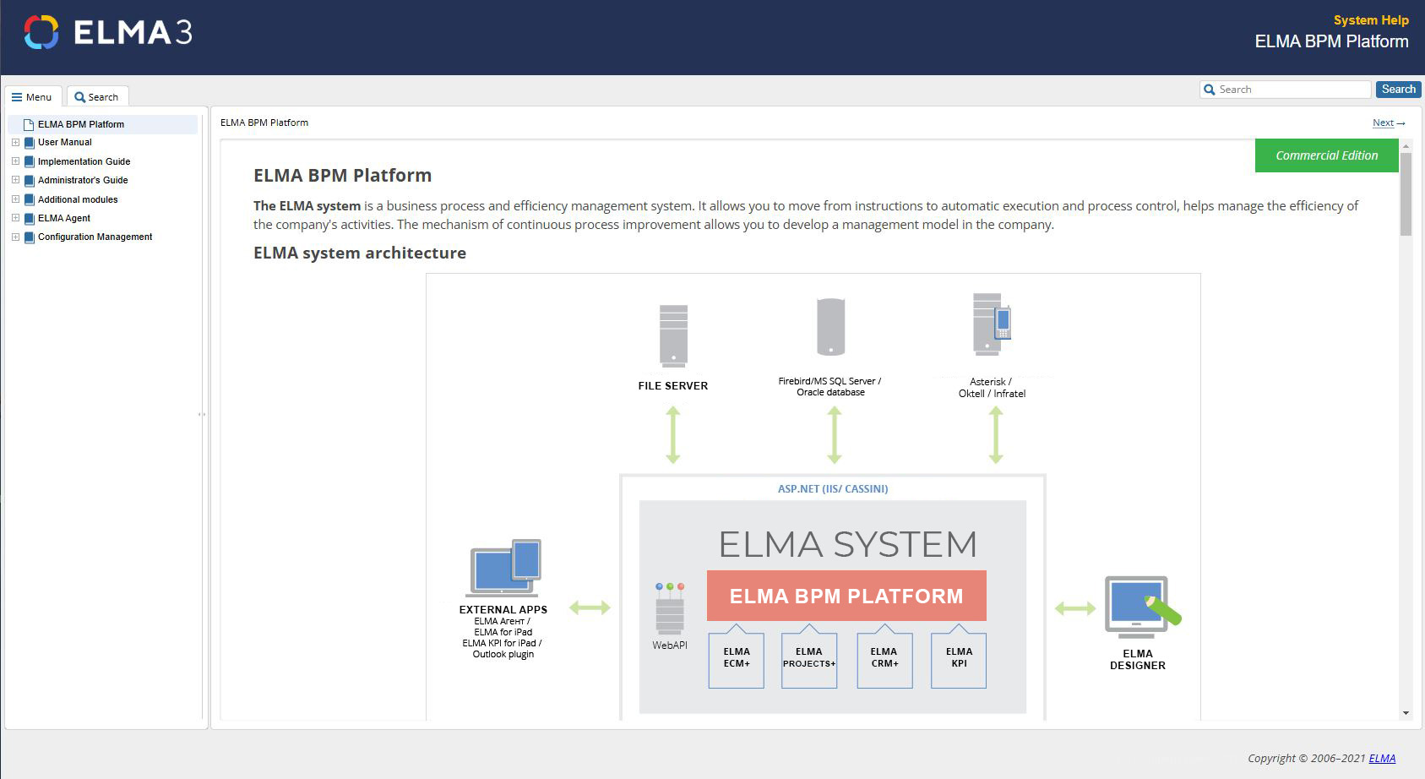1425x779 pixels.
Task: Click the hamburger icon on Menu tab
Action: pyautogui.click(x=17, y=97)
